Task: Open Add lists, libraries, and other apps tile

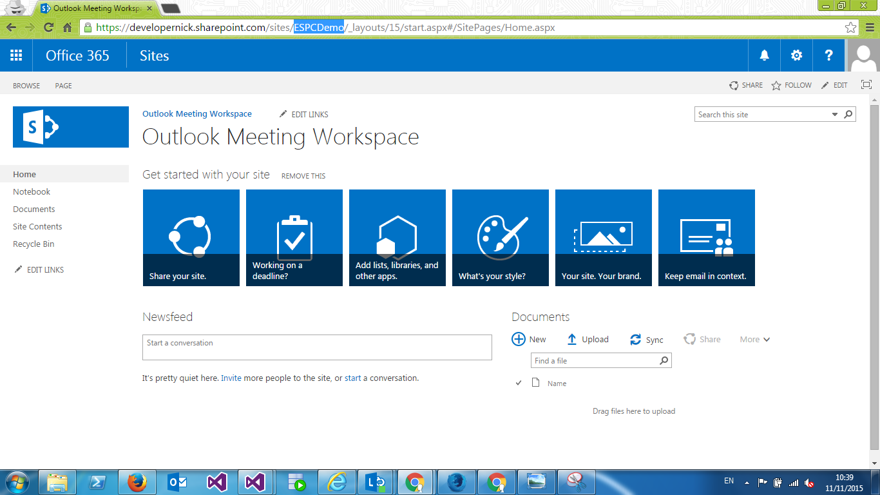Action: [397, 238]
